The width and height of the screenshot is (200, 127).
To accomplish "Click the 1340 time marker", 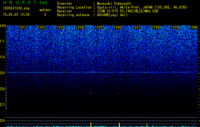I will pos(194,27).
